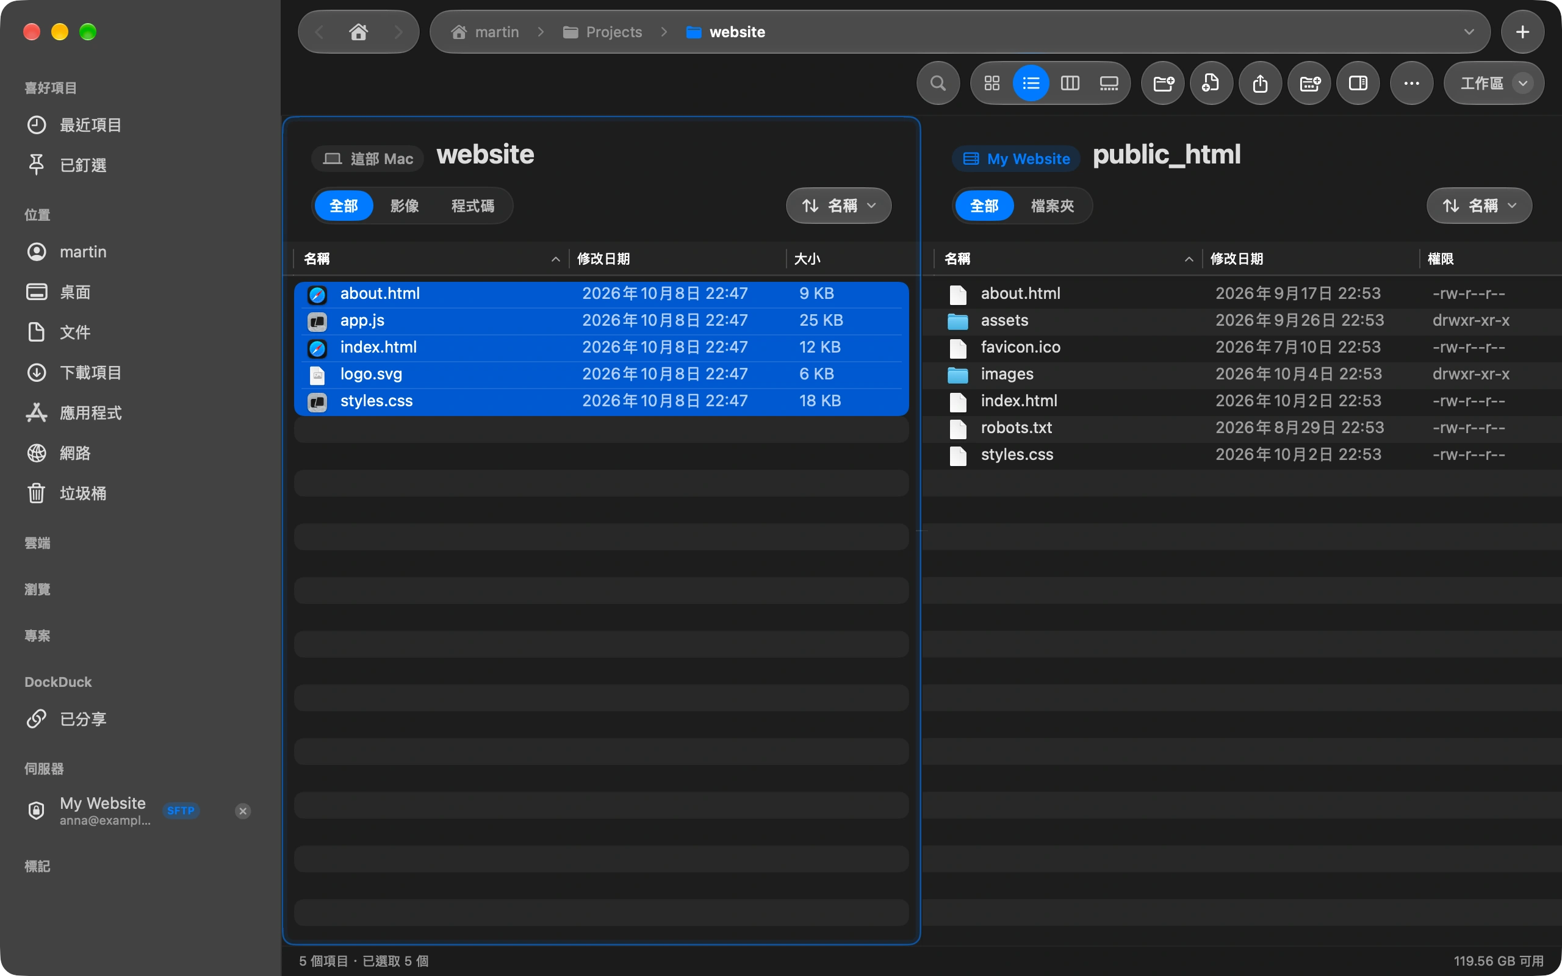Open the 名稱 sort dropdown in public_html pane
The height and width of the screenshot is (976, 1562).
[1480, 206]
